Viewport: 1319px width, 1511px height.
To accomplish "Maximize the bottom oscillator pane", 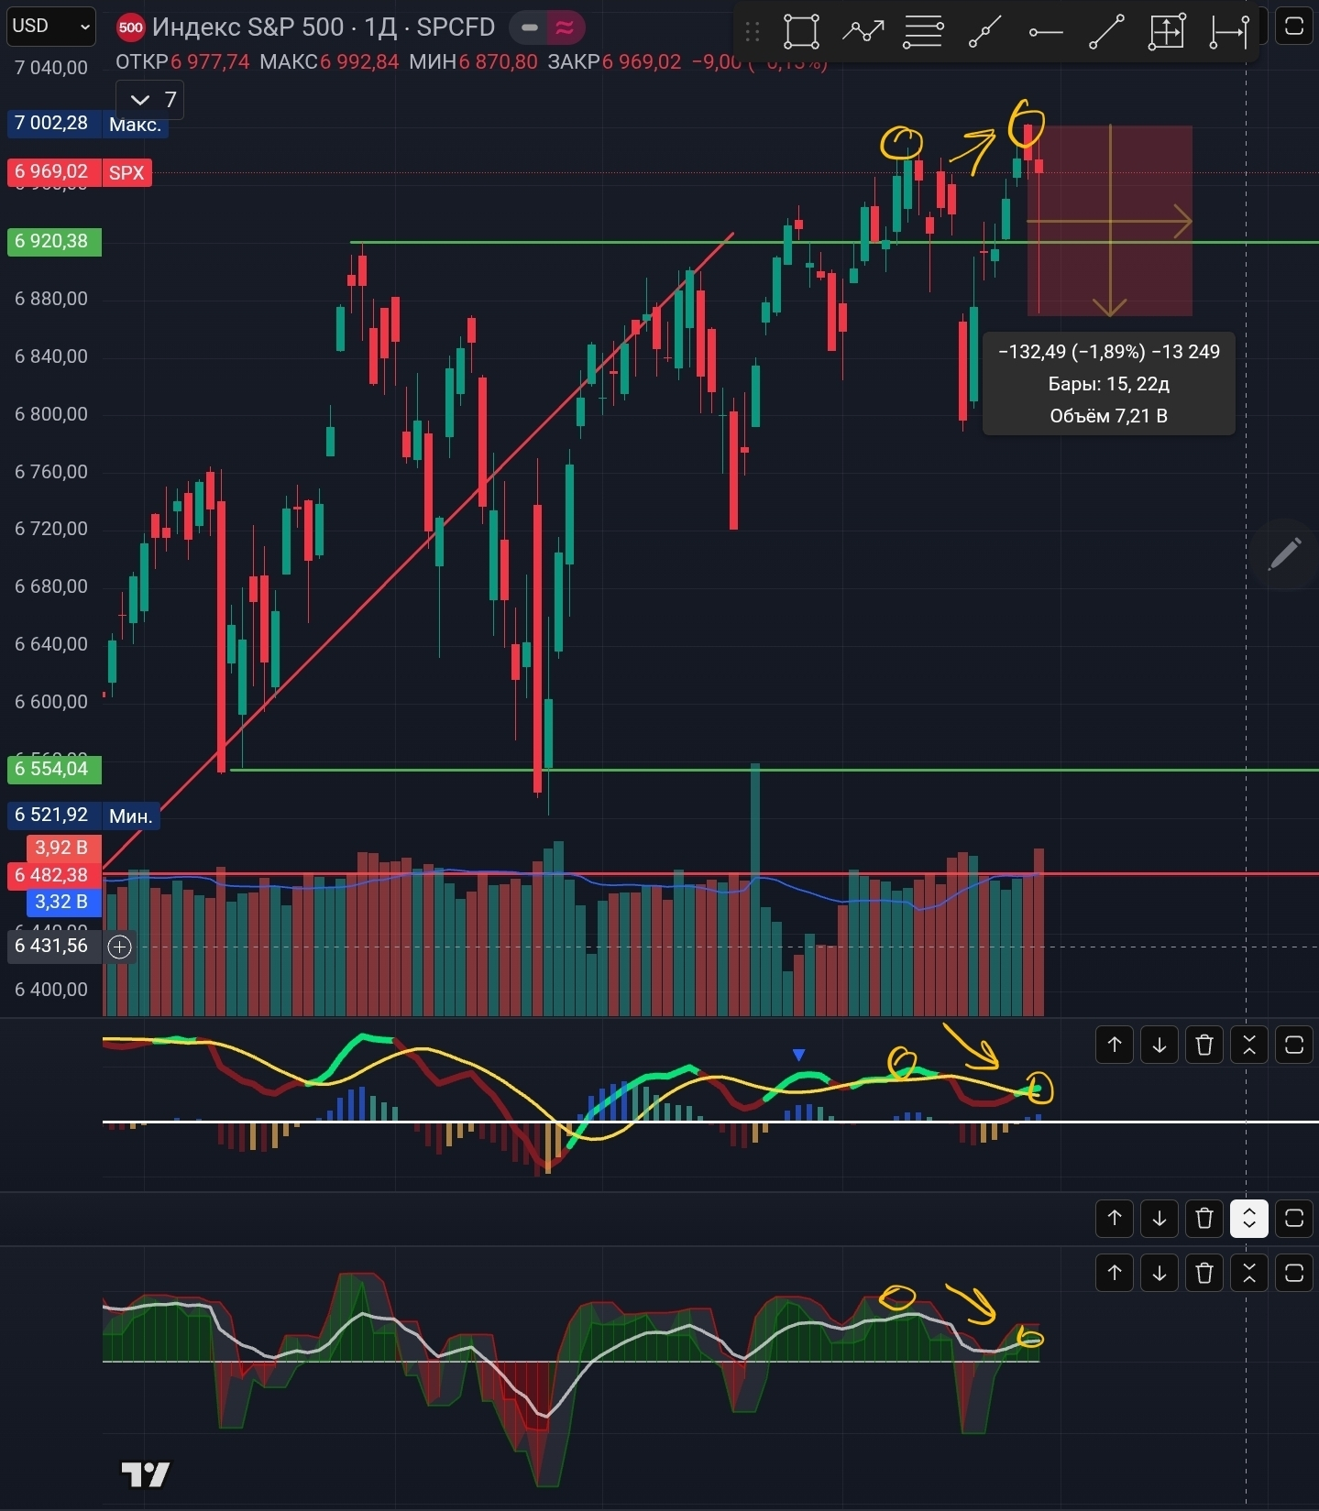I will pos(1294,1273).
